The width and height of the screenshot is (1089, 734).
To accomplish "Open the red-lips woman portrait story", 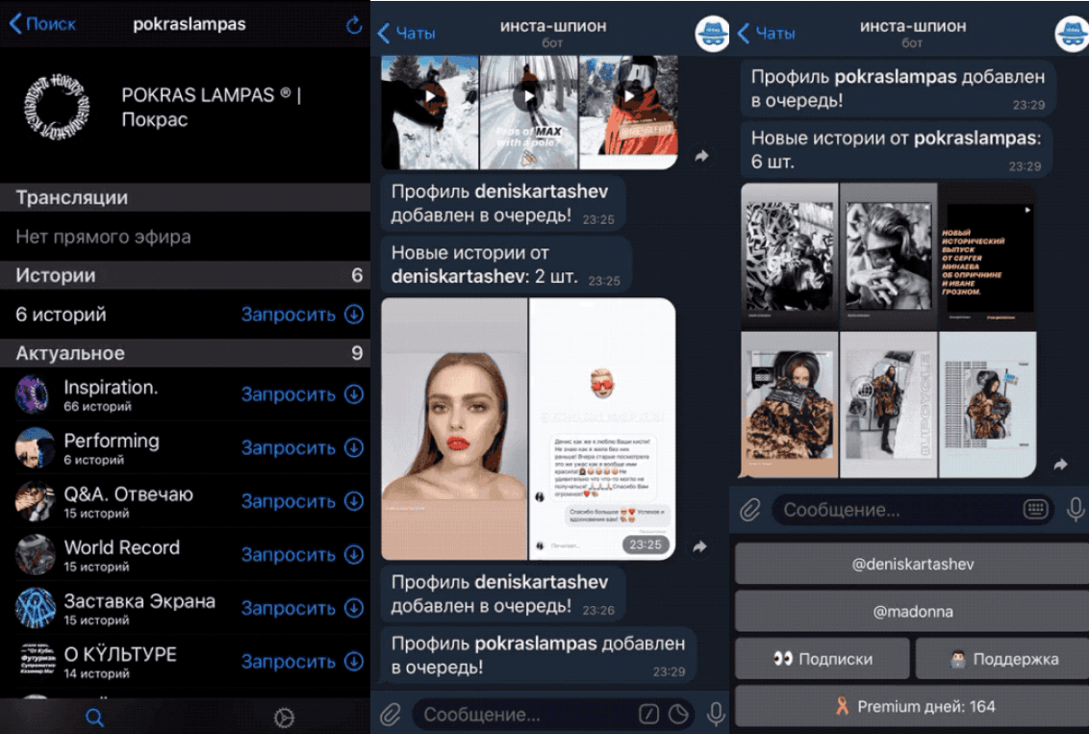I will pyautogui.click(x=454, y=428).
